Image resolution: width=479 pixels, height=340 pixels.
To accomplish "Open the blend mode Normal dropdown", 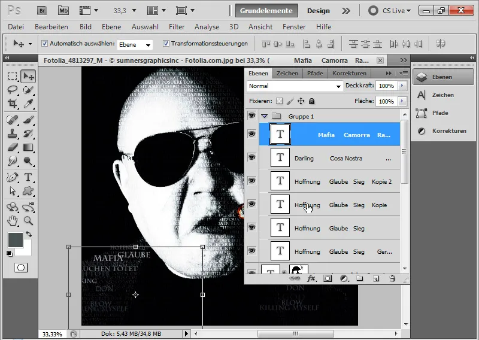I will tap(295, 86).
